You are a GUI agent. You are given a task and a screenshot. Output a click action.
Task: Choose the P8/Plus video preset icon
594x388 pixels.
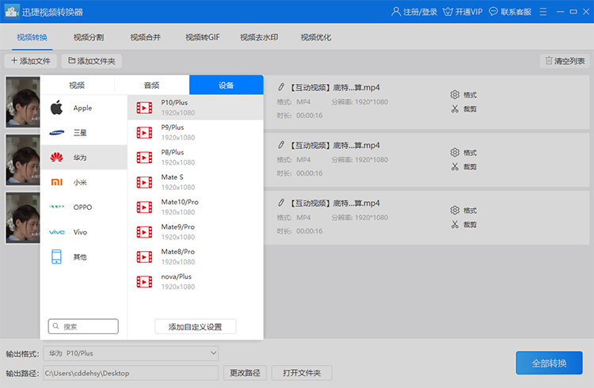point(144,158)
